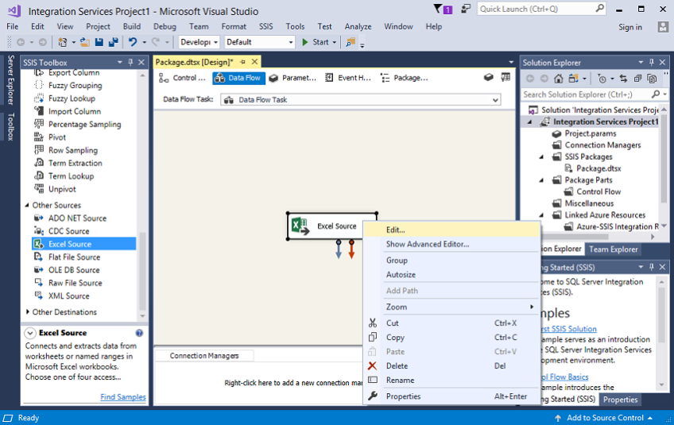This screenshot has height=425, width=674.
Task: Click the Undo toolbar icon
Action: pos(133,42)
